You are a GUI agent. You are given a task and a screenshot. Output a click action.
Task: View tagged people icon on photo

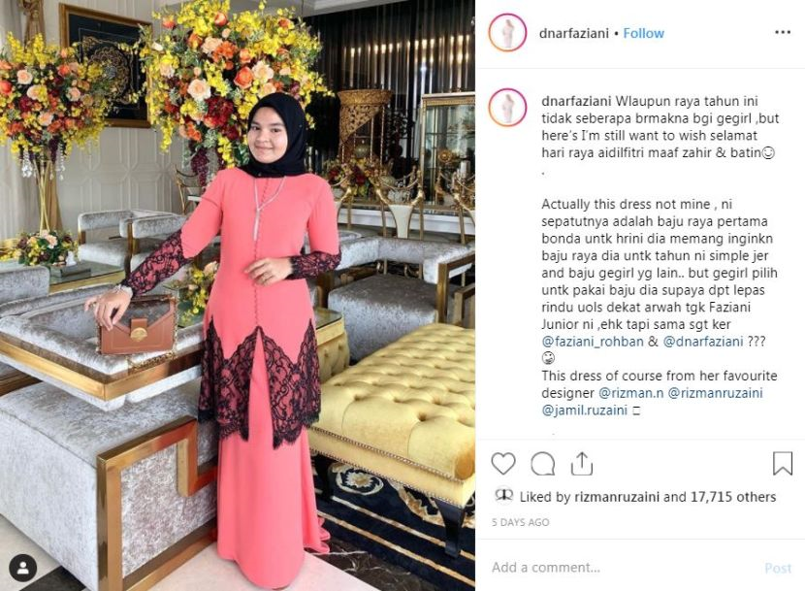click(x=22, y=568)
